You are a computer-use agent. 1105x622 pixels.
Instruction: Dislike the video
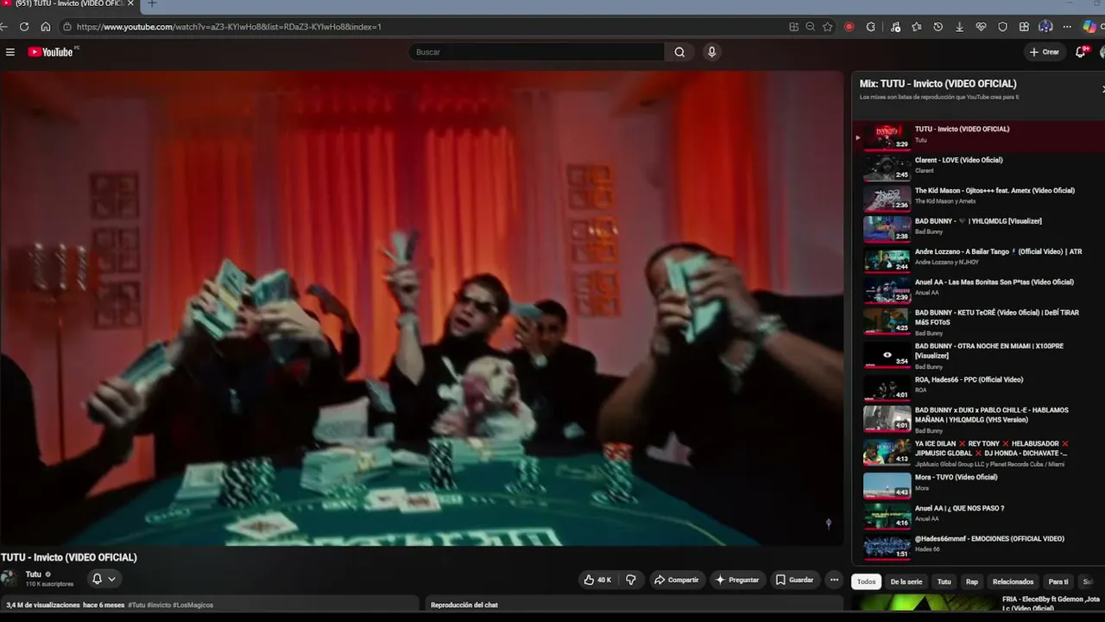tap(631, 580)
